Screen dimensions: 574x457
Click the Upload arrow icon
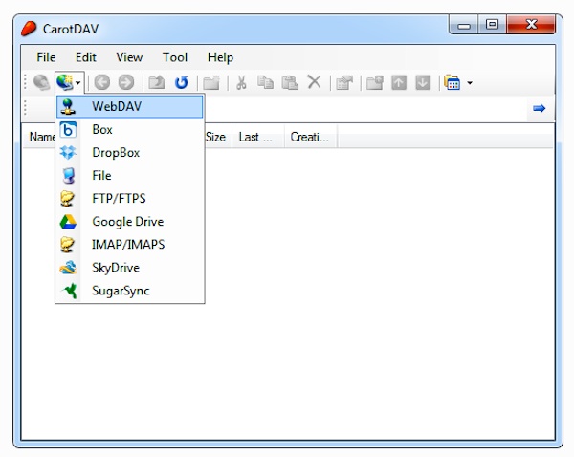tap(399, 82)
